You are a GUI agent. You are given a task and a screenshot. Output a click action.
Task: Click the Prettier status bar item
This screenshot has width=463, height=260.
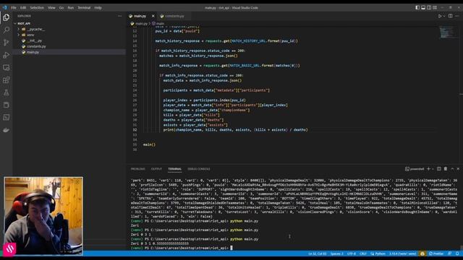(x=436, y=253)
